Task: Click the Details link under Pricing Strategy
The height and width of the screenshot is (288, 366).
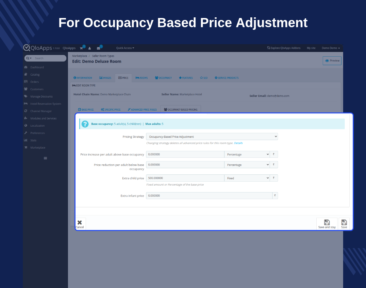Action: point(238,143)
